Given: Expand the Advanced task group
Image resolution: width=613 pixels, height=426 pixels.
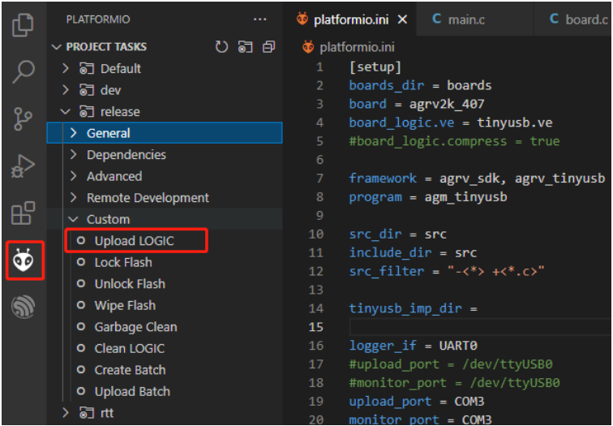Looking at the screenshot, I should (x=74, y=176).
